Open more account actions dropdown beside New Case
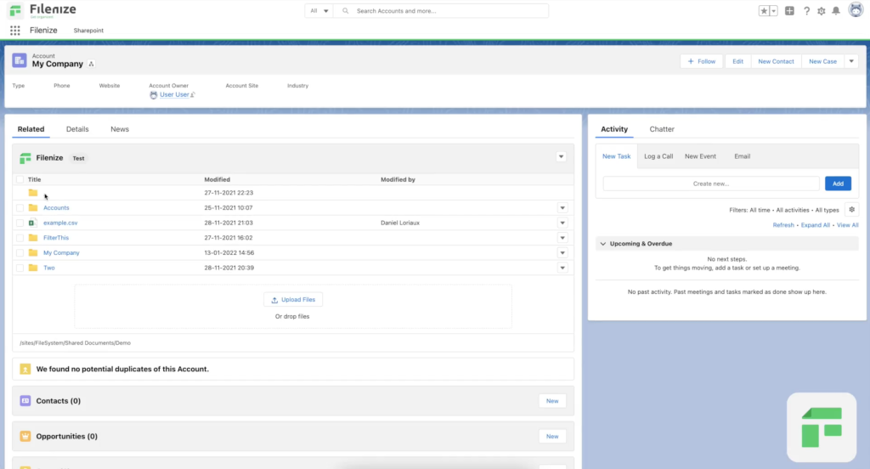Screen dimensions: 870x469 click(851, 61)
